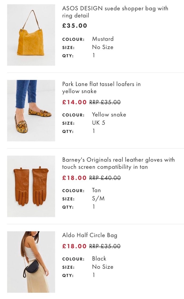The image size is (184, 299).
Task: Click the Mustard colour value
Action: [x=103, y=39]
